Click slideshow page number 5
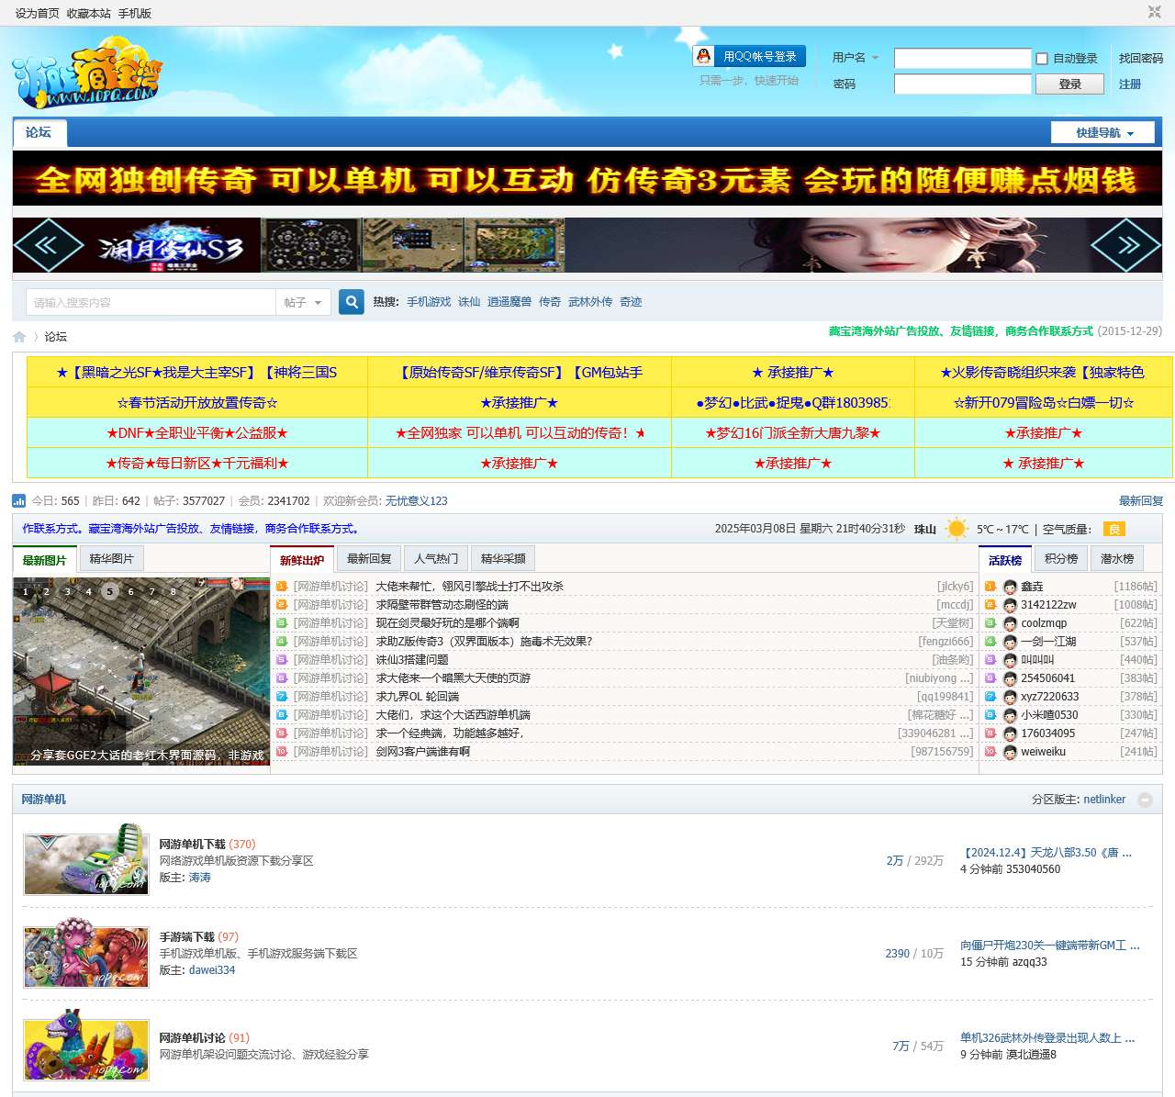This screenshot has height=1097, width=1175. point(109,591)
